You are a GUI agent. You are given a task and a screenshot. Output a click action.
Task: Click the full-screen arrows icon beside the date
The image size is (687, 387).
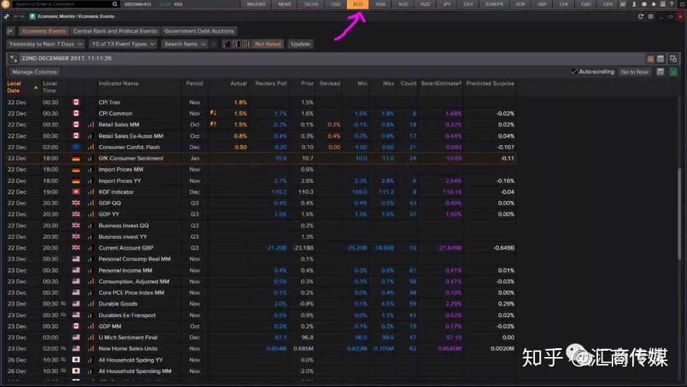(x=13, y=59)
